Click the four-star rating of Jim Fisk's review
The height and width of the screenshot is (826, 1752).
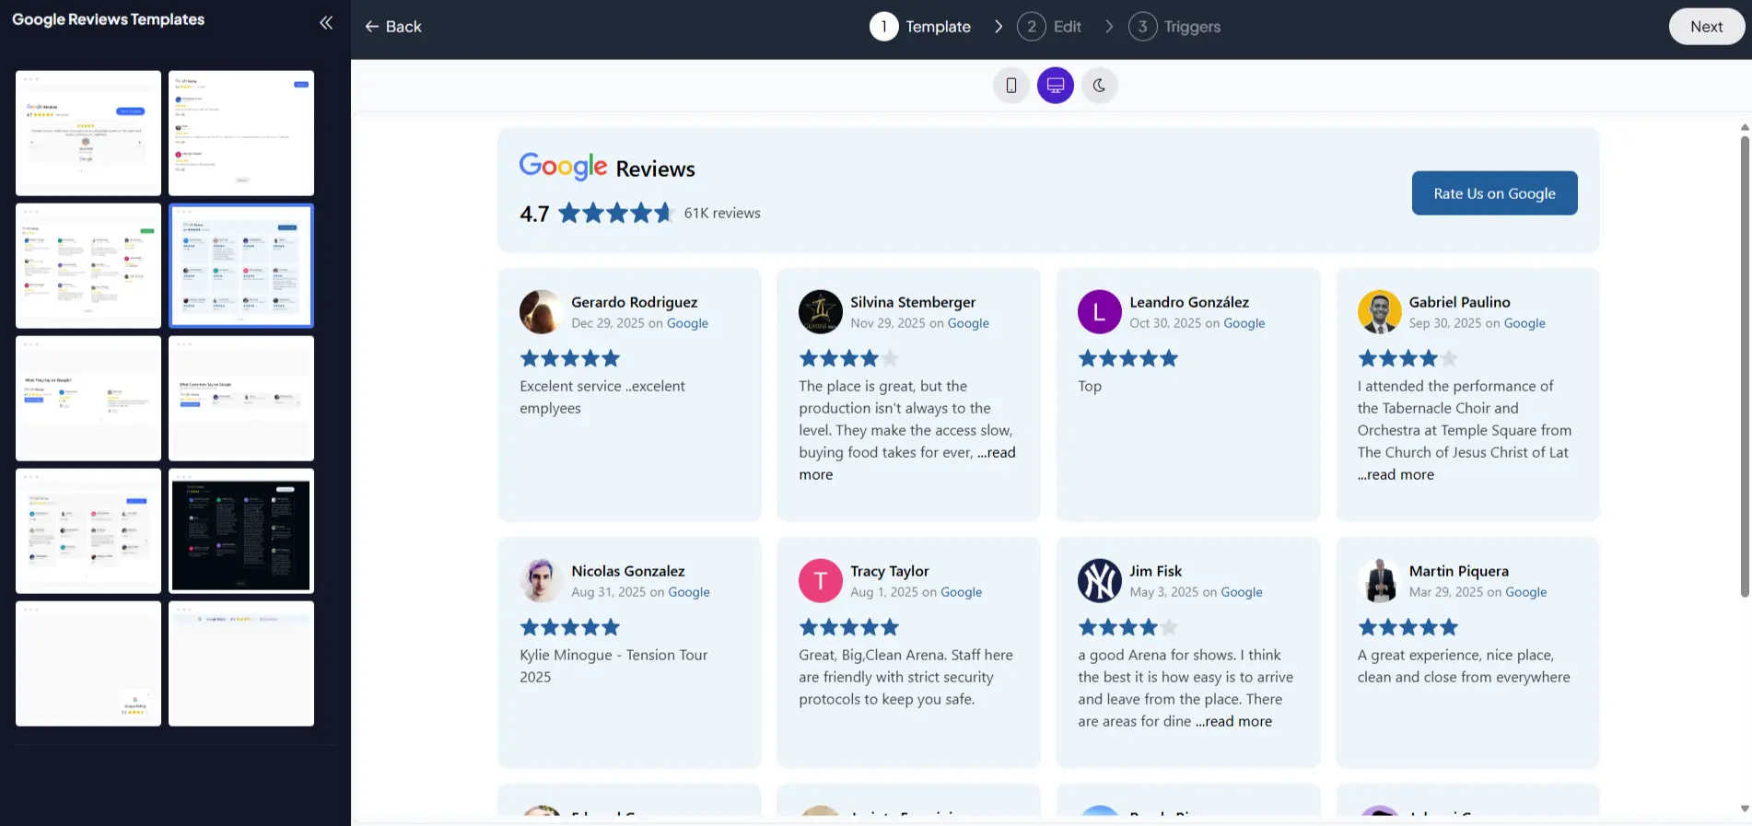click(x=1128, y=627)
